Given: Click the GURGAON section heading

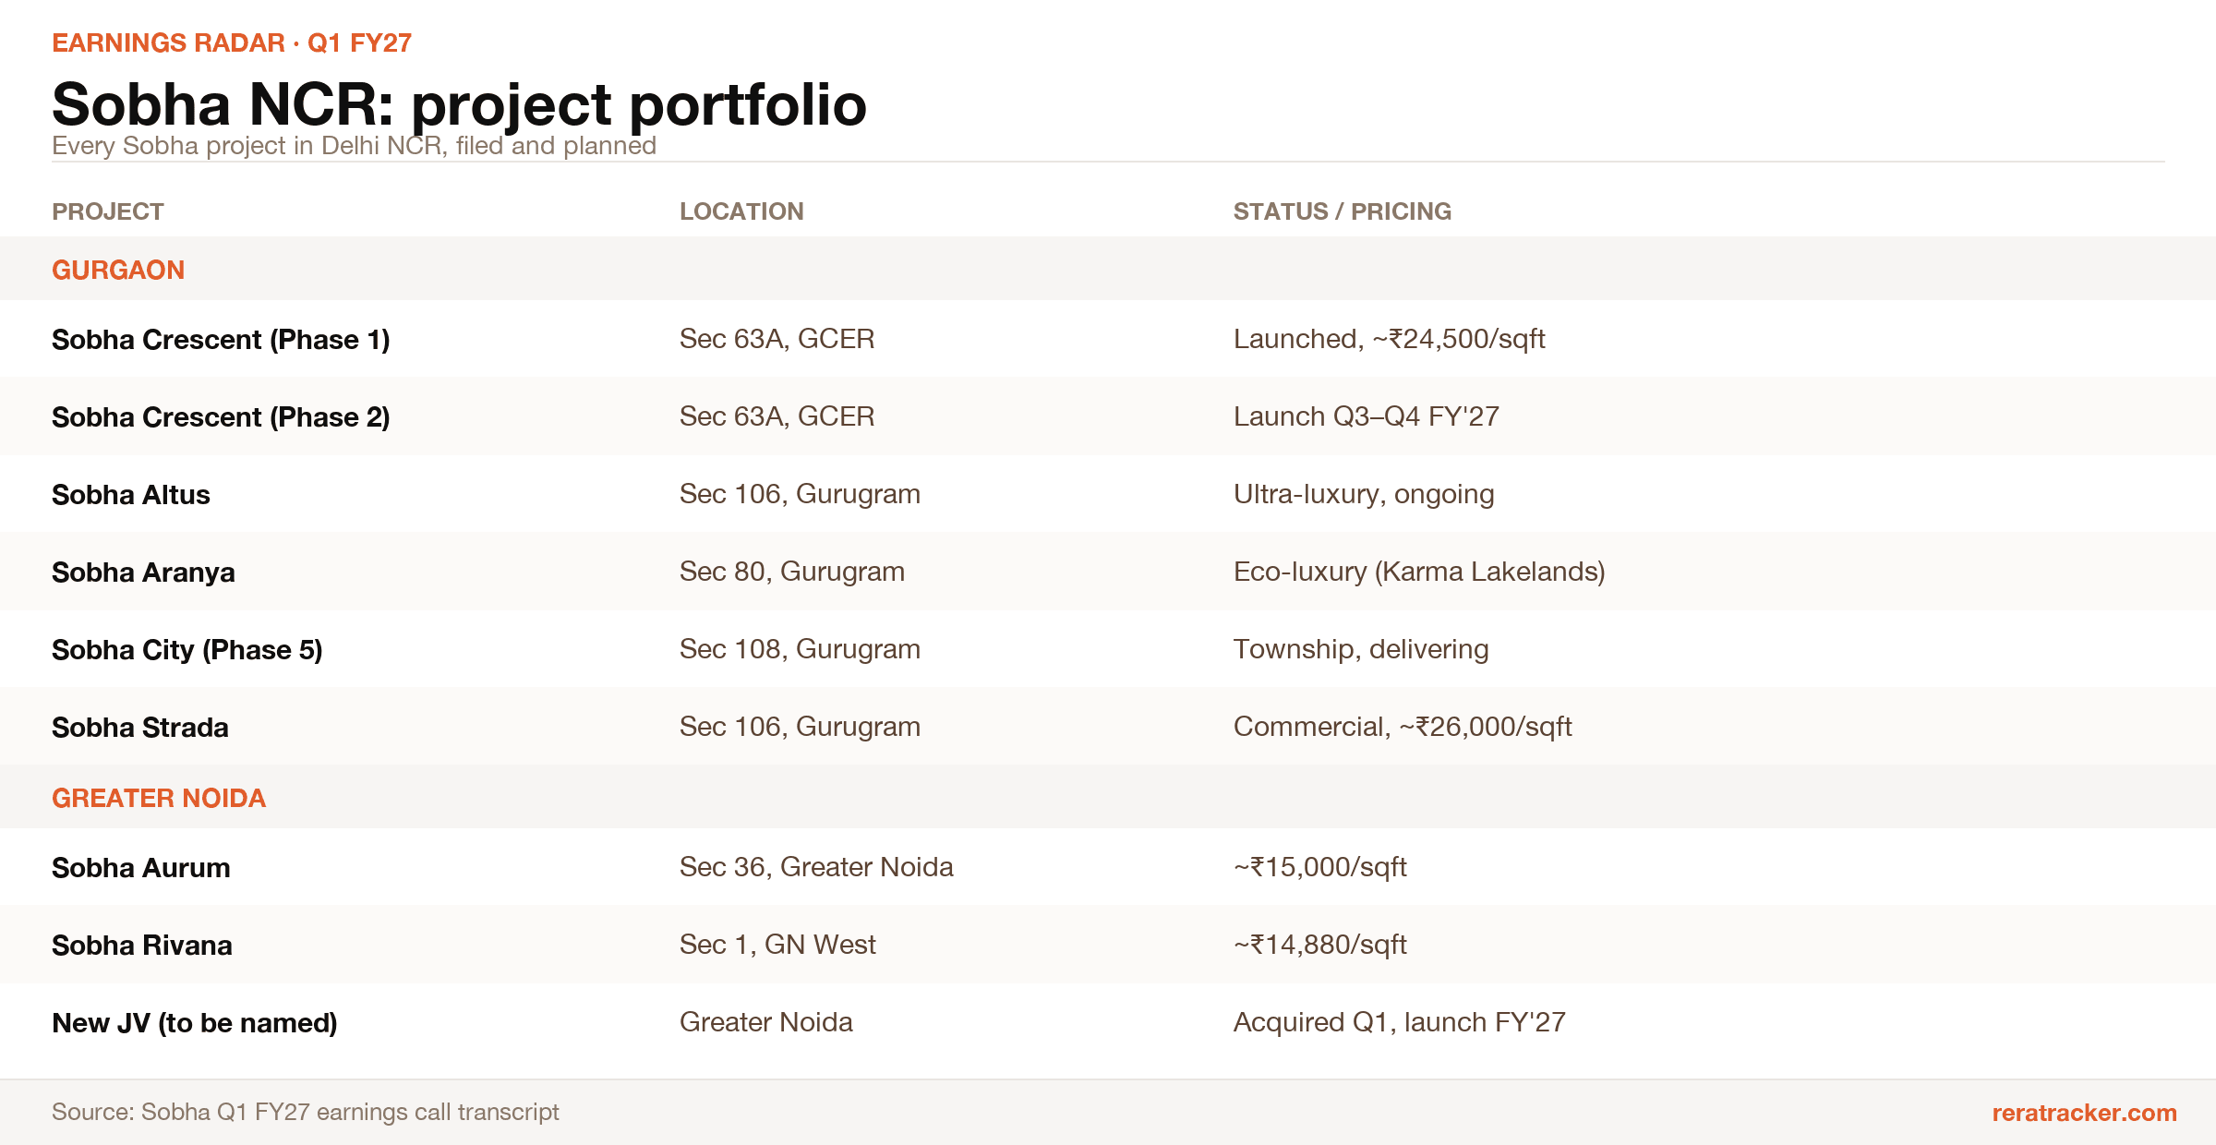Looking at the screenshot, I should (x=118, y=270).
